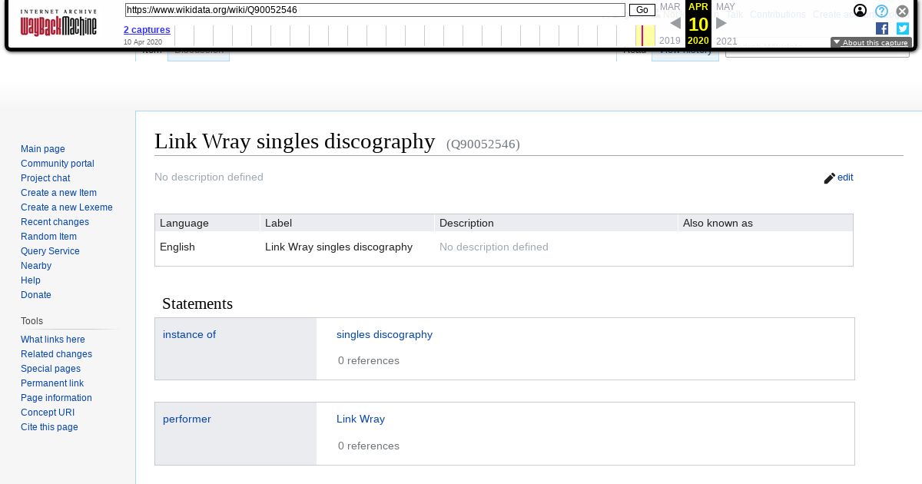Open Page information link

pos(56,398)
